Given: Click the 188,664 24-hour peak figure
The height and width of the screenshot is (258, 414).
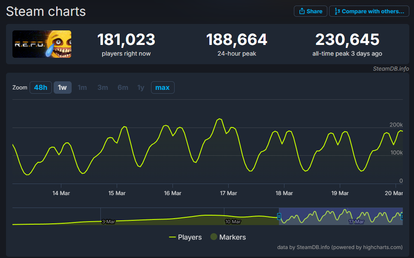Looking at the screenshot, I should click(237, 39).
